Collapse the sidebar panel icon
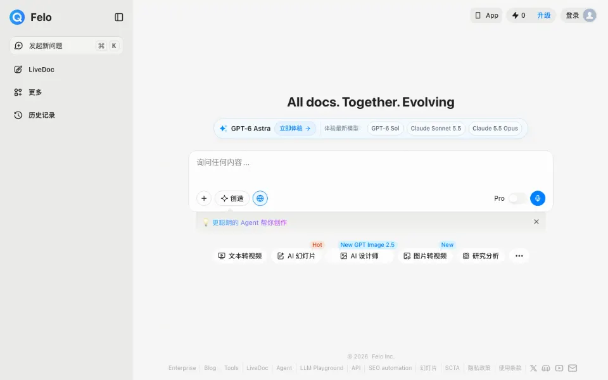This screenshot has height=380, width=608. (x=119, y=17)
